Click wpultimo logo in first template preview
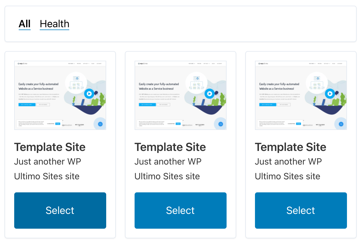The width and height of the screenshot is (364, 244). pyautogui.click(x=22, y=64)
